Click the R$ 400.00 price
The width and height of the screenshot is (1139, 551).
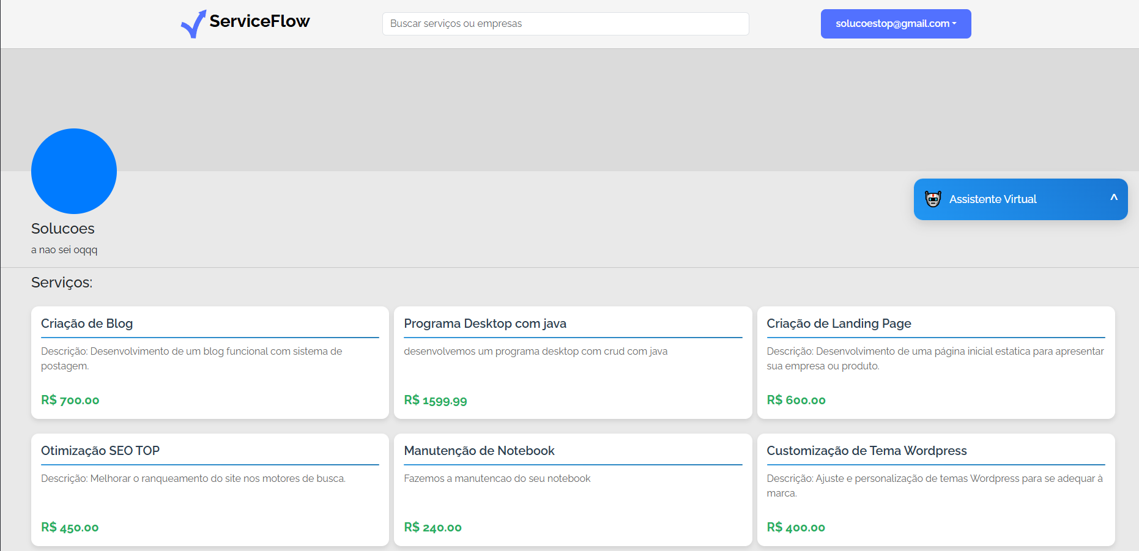point(796,527)
